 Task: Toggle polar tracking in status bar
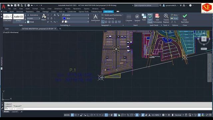pos(92,115)
